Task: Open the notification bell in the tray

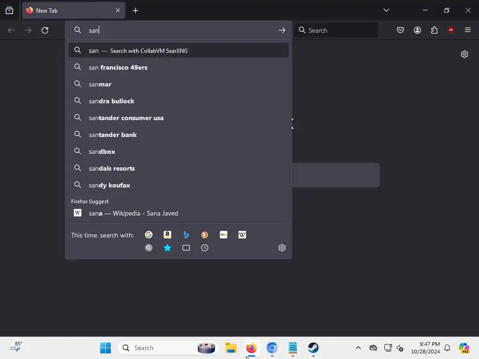Action: (x=447, y=348)
